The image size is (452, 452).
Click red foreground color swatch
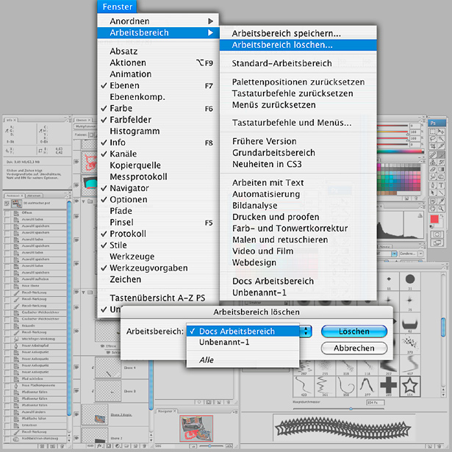coord(434,219)
